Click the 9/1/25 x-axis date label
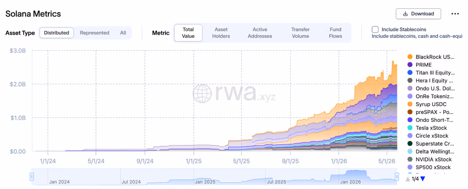This screenshot has height=189, width=468. coord(291,160)
